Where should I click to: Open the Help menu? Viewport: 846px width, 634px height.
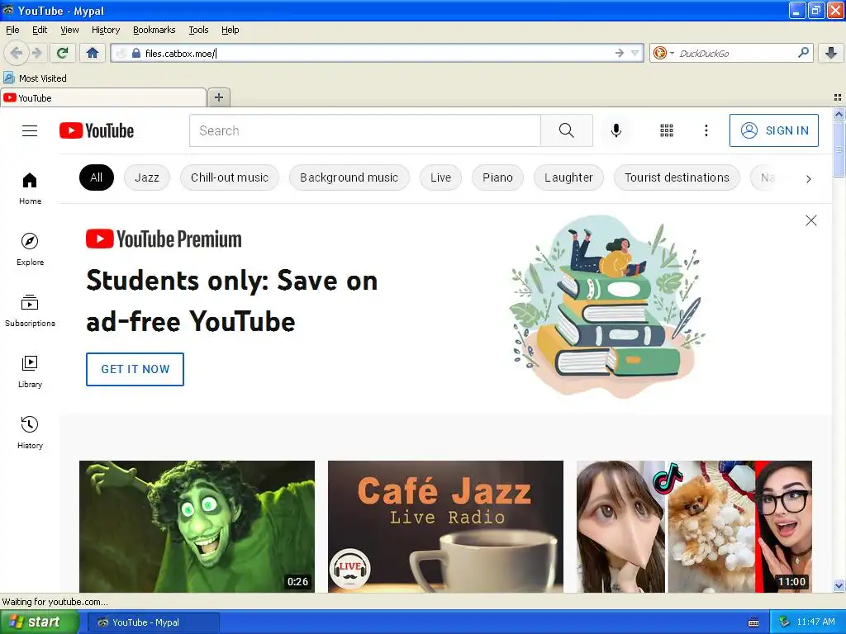(x=231, y=30)
